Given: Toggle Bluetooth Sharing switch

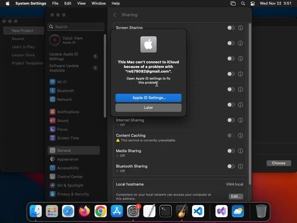Looking at the screenshot, I should click(x=231, y=166).
